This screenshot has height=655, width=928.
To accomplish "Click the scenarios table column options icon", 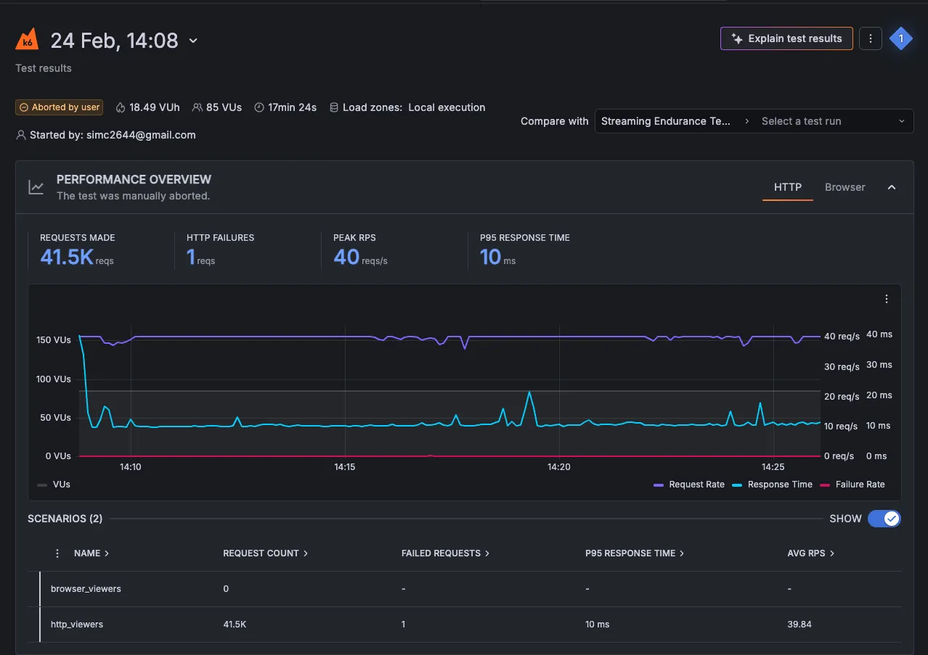I will point(57,553).
